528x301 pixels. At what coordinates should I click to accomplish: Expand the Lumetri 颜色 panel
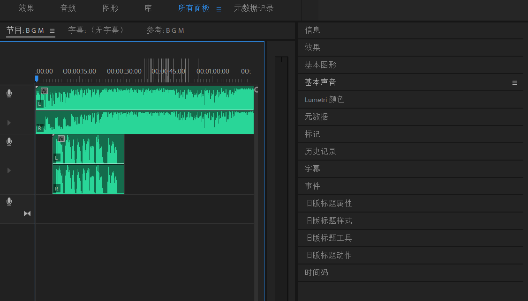point(411,100)
